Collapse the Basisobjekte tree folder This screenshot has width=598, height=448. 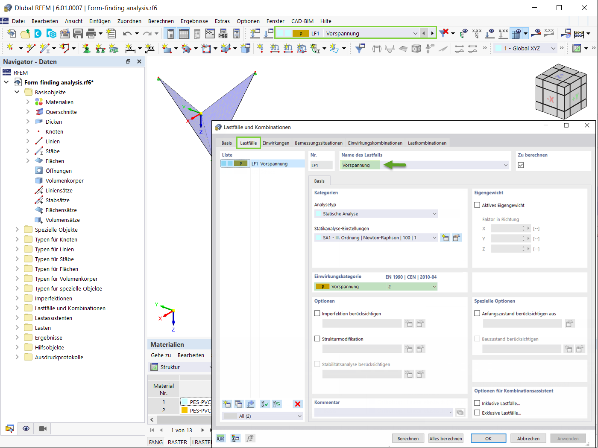point(17,92)
